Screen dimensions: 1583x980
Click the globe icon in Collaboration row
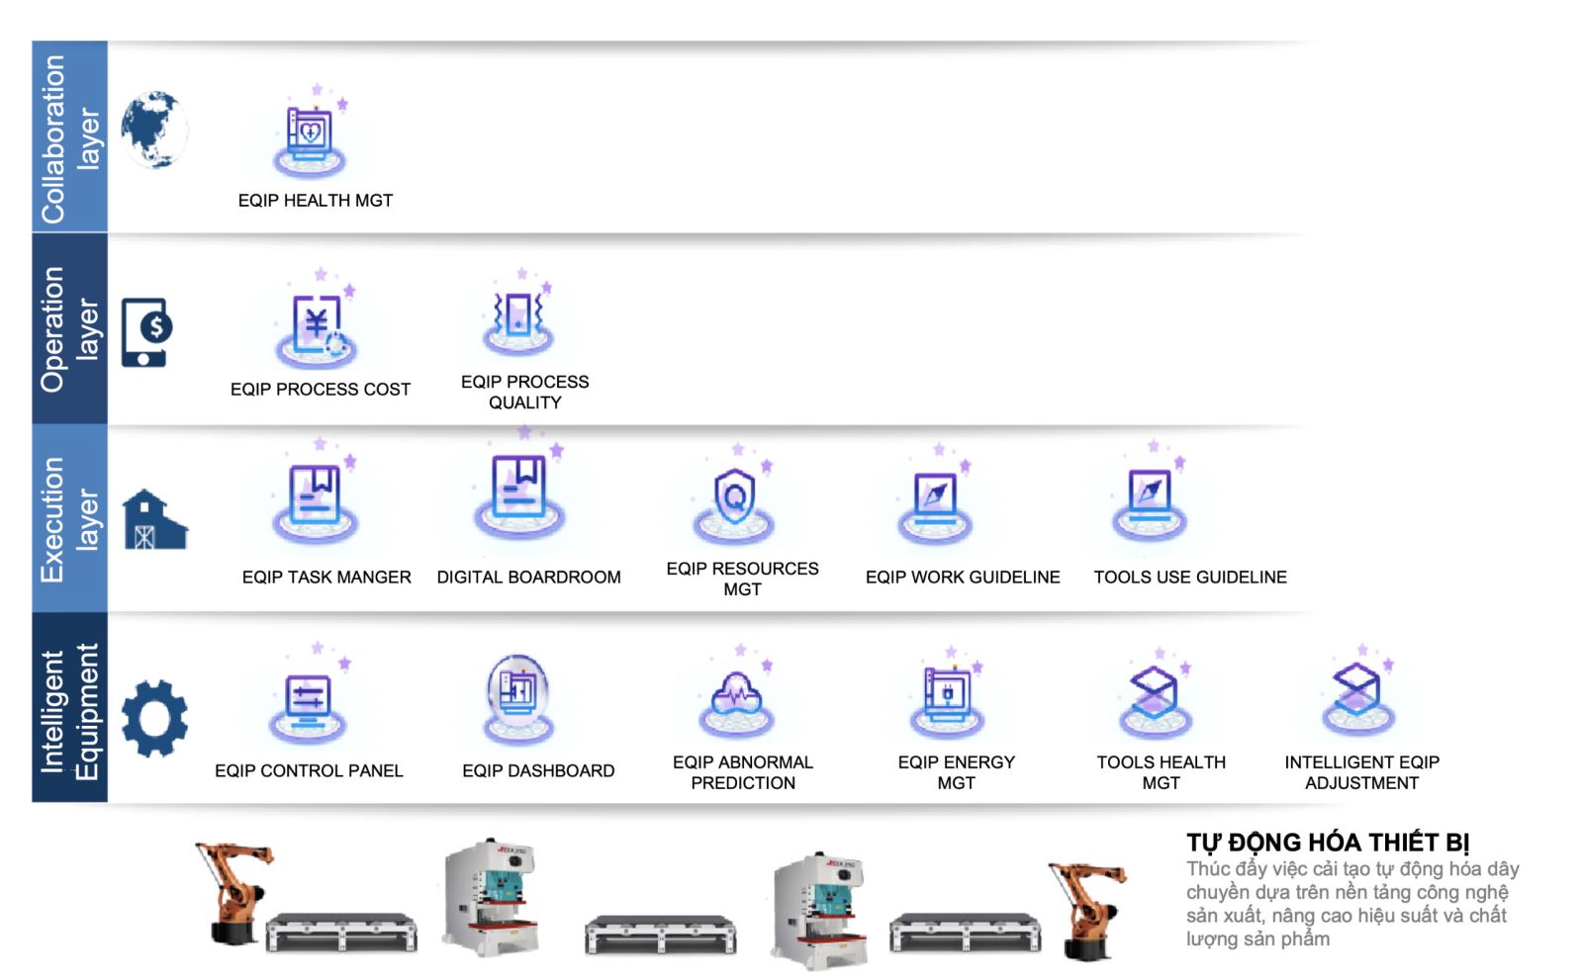[153, 130]
